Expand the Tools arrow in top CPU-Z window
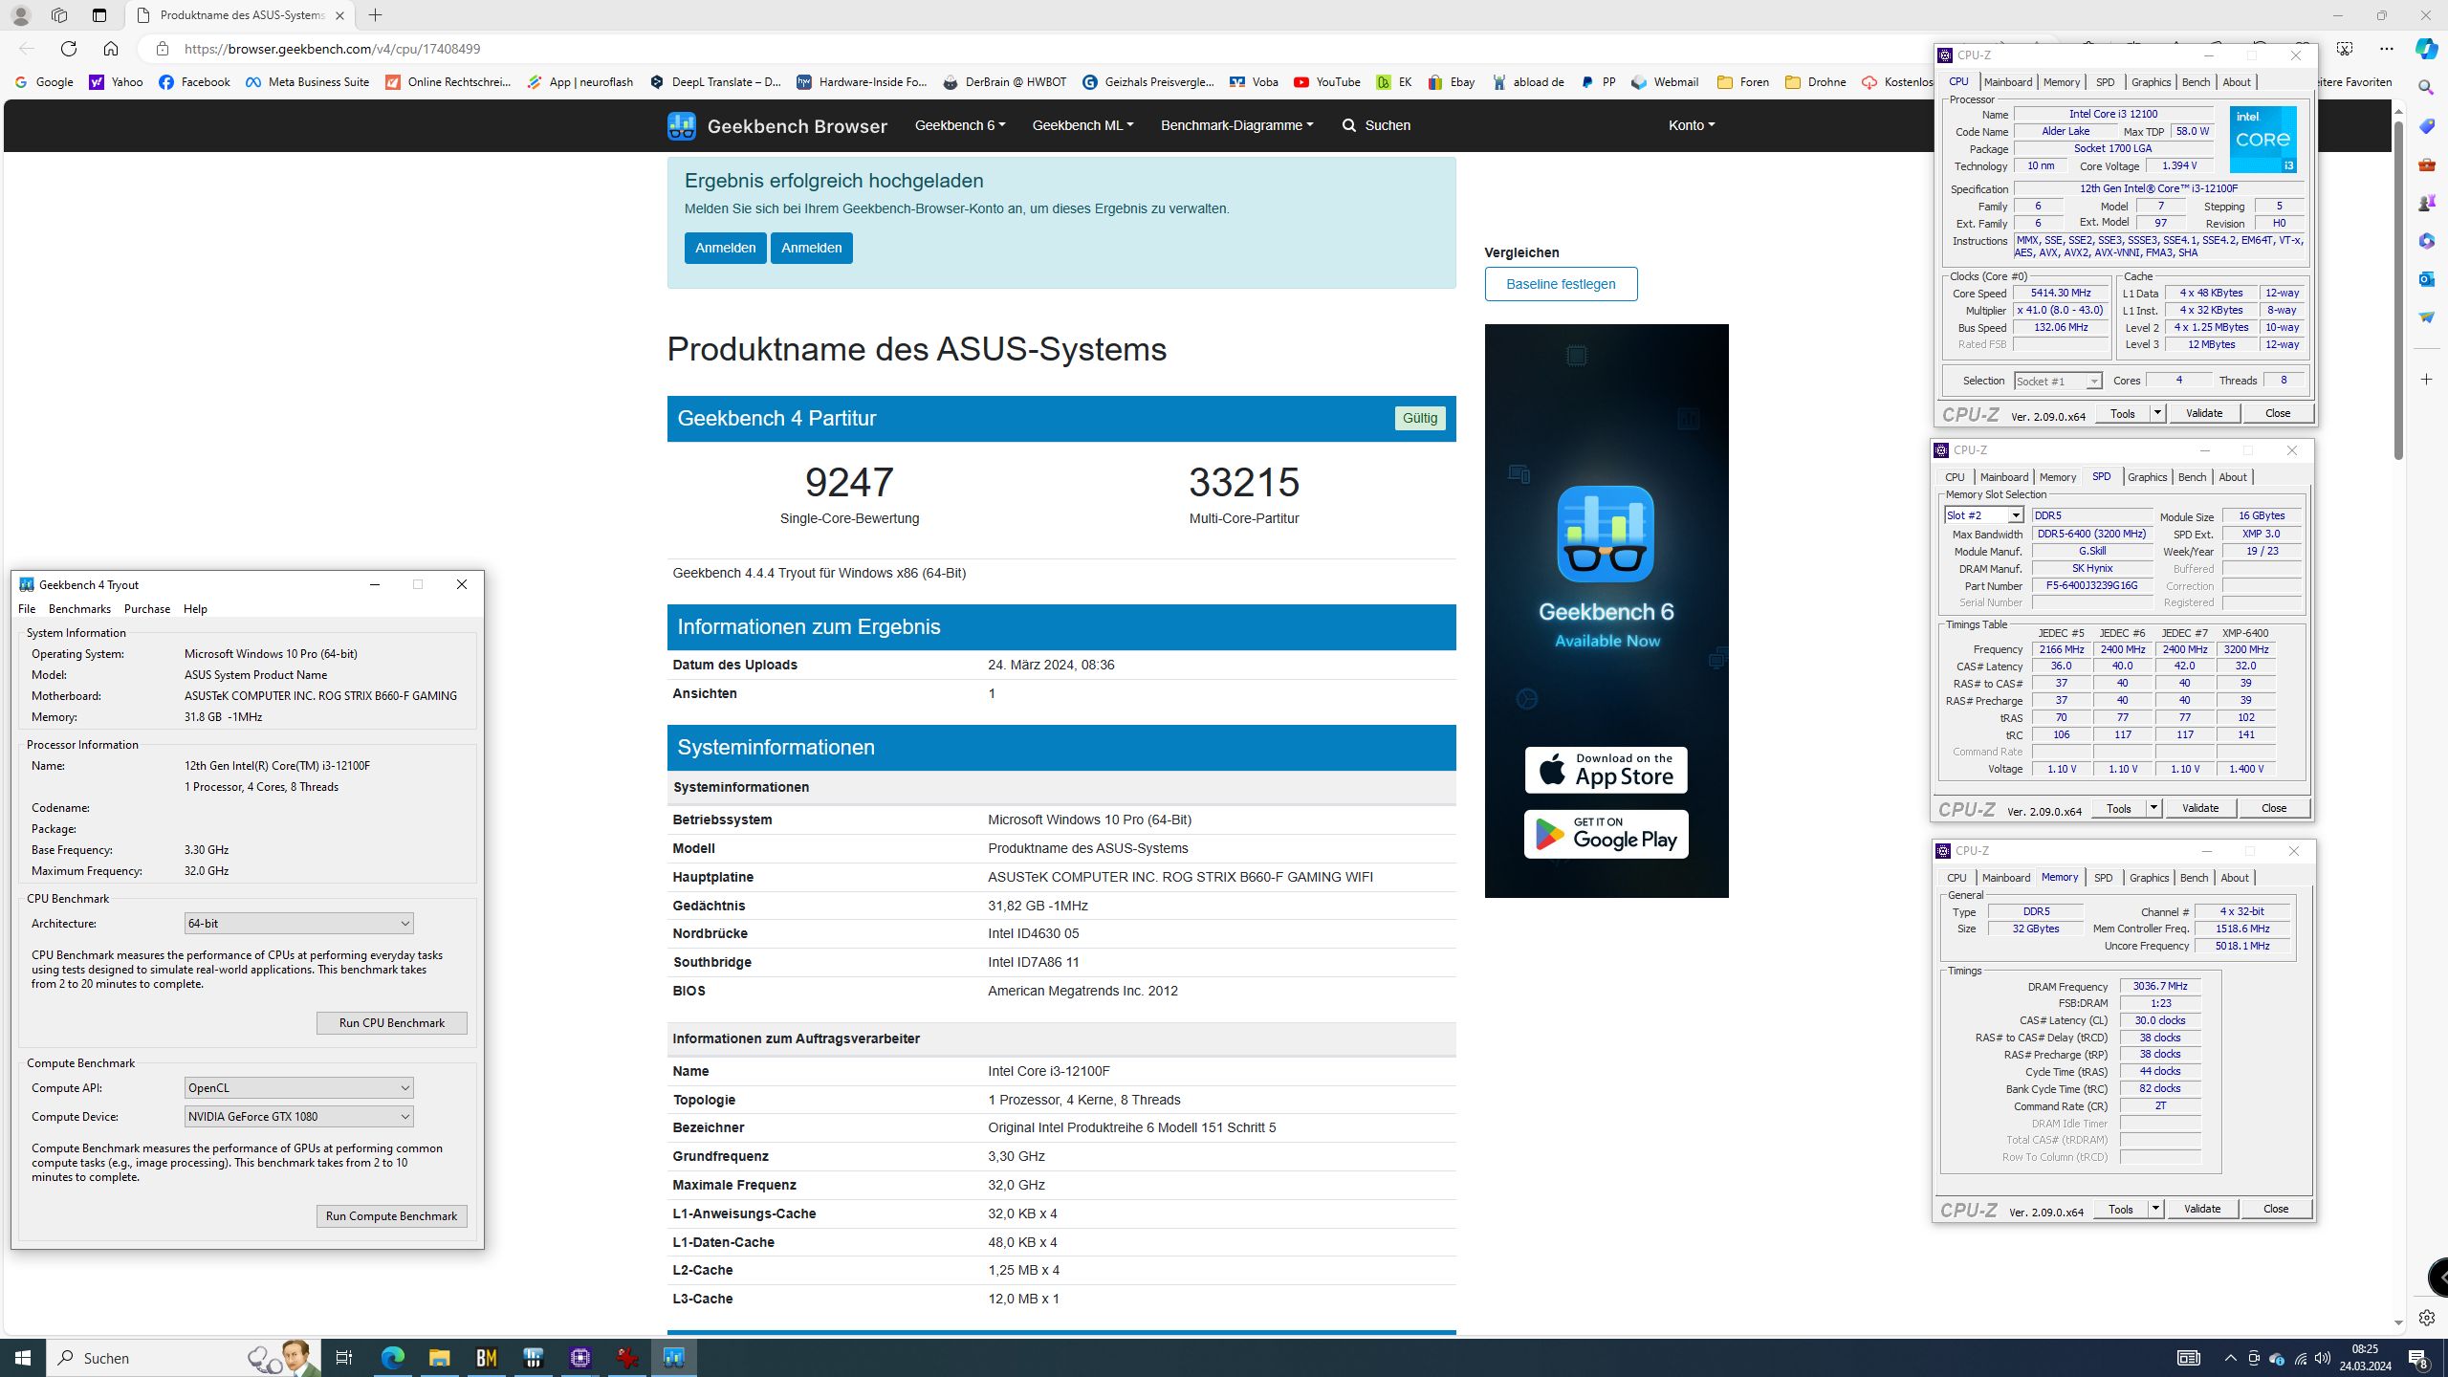Image resolution: width=2448 pixels, height=1377 pixels. [2157, 413]
